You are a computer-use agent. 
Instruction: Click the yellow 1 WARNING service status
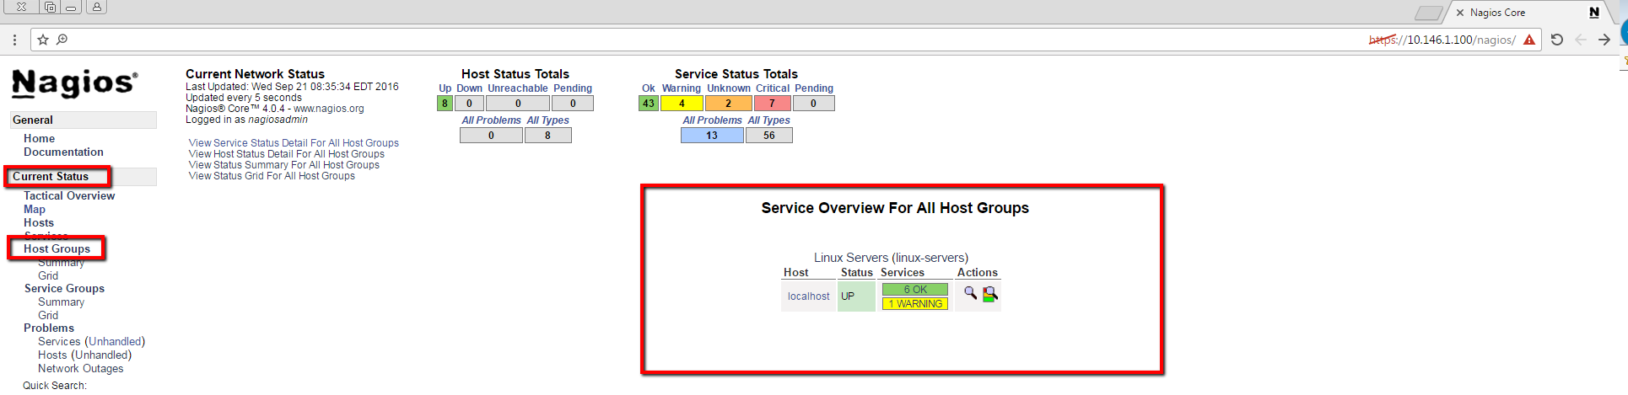915,304
